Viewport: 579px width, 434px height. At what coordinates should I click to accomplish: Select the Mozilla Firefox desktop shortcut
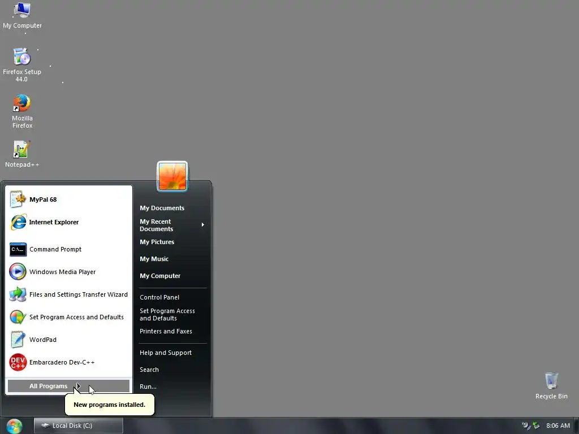22,111
